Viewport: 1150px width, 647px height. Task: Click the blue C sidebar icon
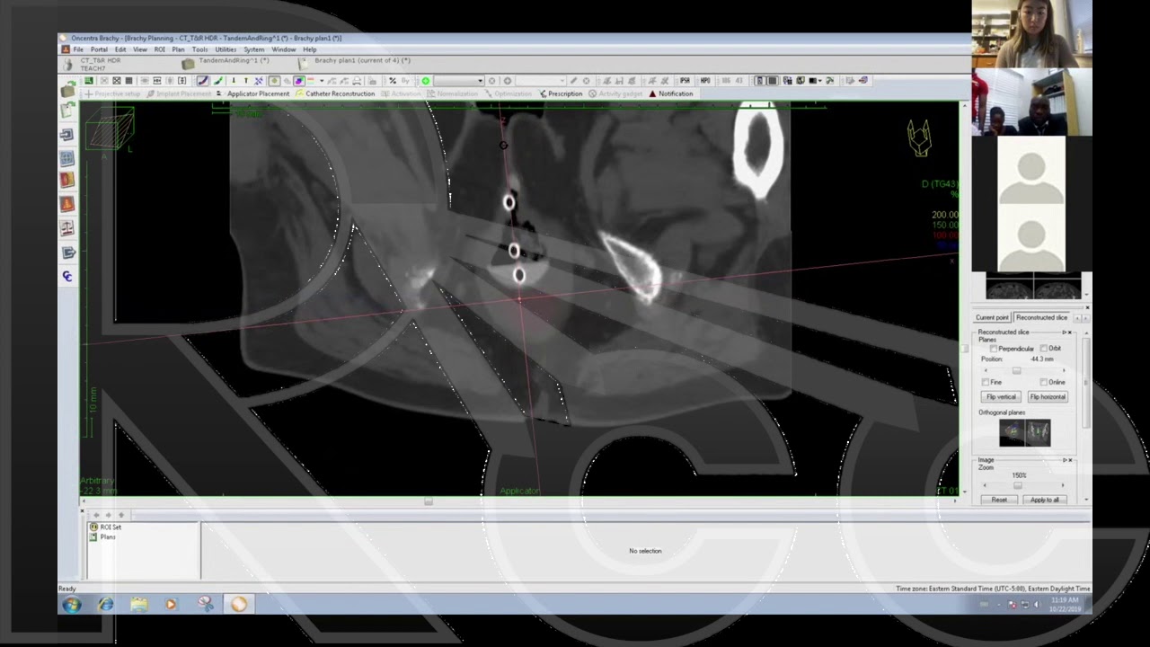pyautogui.click(x=66, y=277)
